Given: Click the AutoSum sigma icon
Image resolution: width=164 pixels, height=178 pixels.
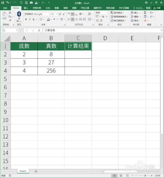Looking at the screenshot, I should 145,13.
